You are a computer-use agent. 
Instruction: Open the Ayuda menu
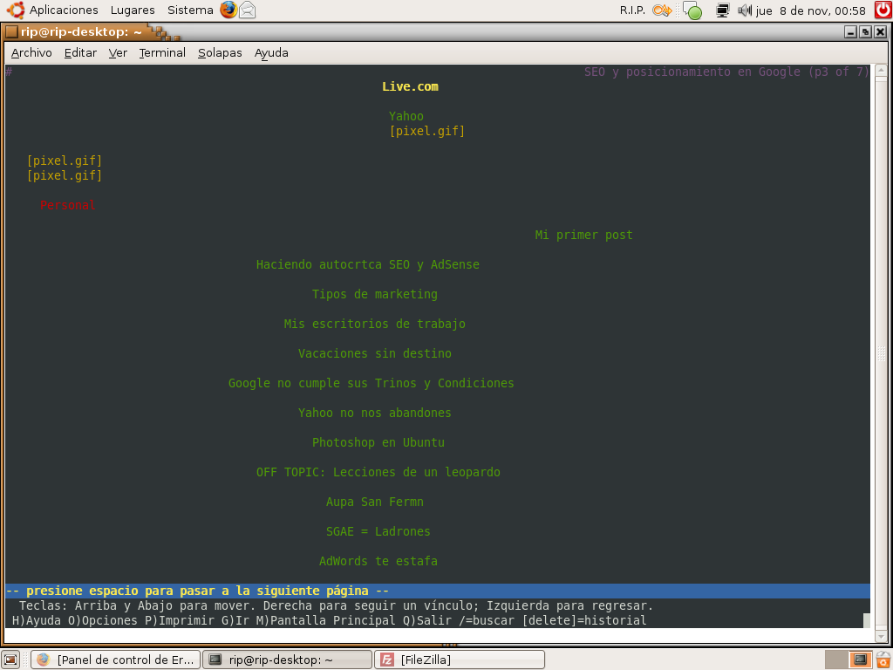tap(271, 53)
